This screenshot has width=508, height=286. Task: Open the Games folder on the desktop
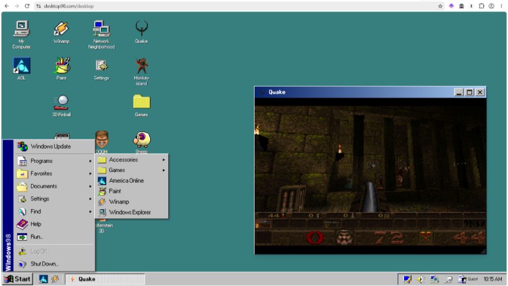click(x=142, y=105)
